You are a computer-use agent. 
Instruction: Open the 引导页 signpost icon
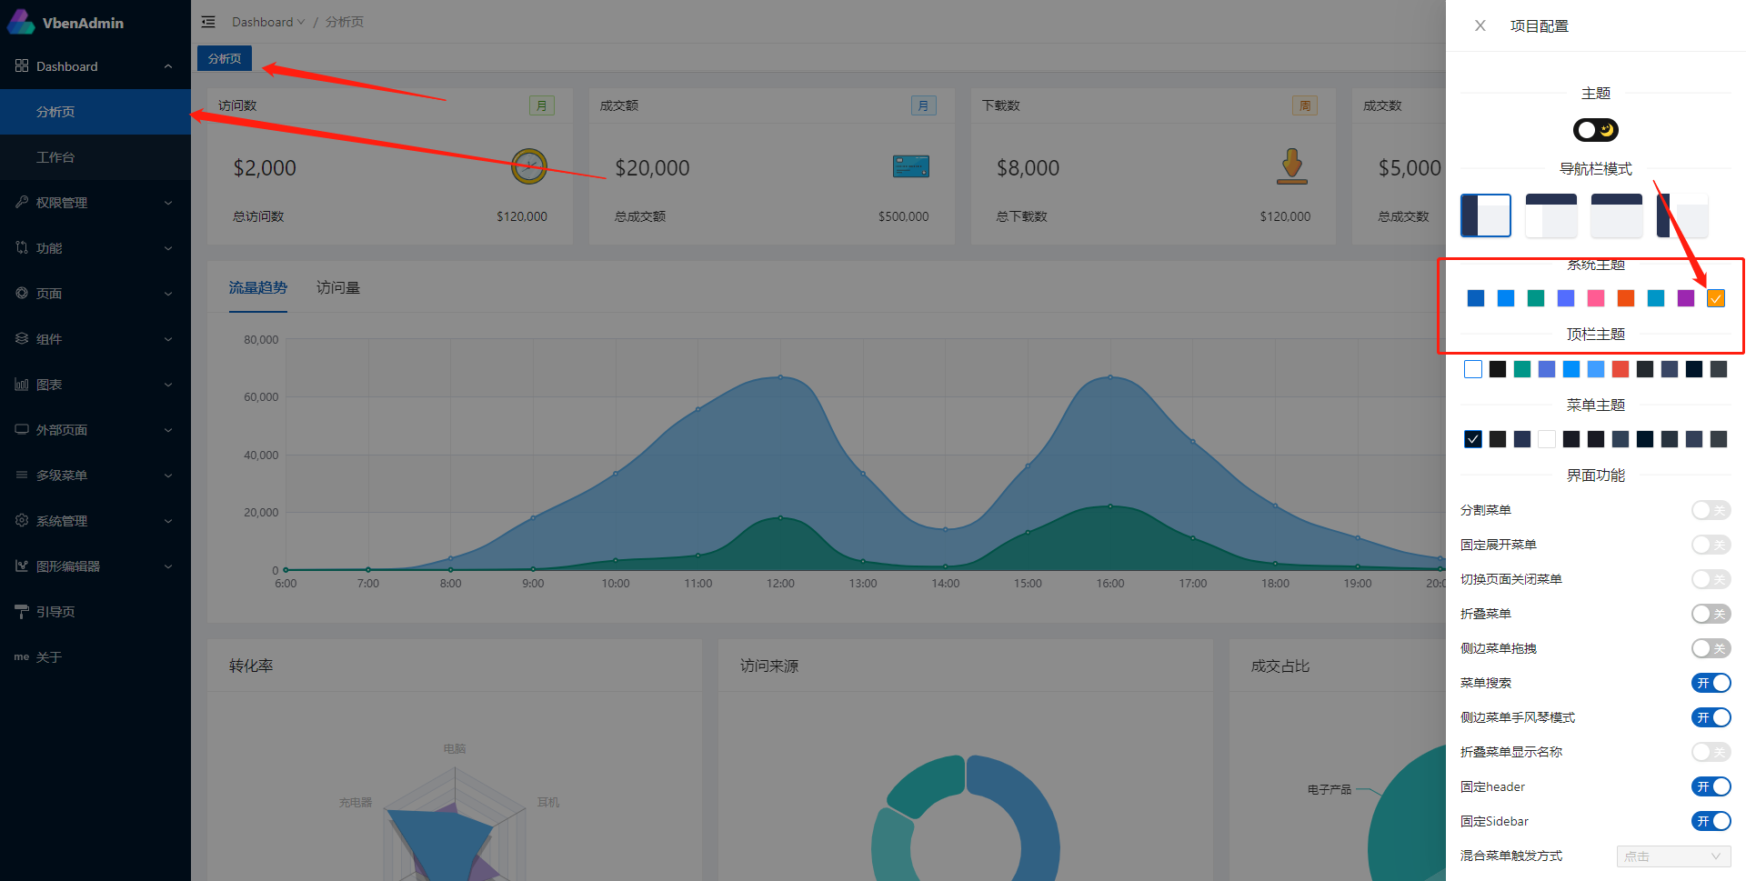(22, 611)
